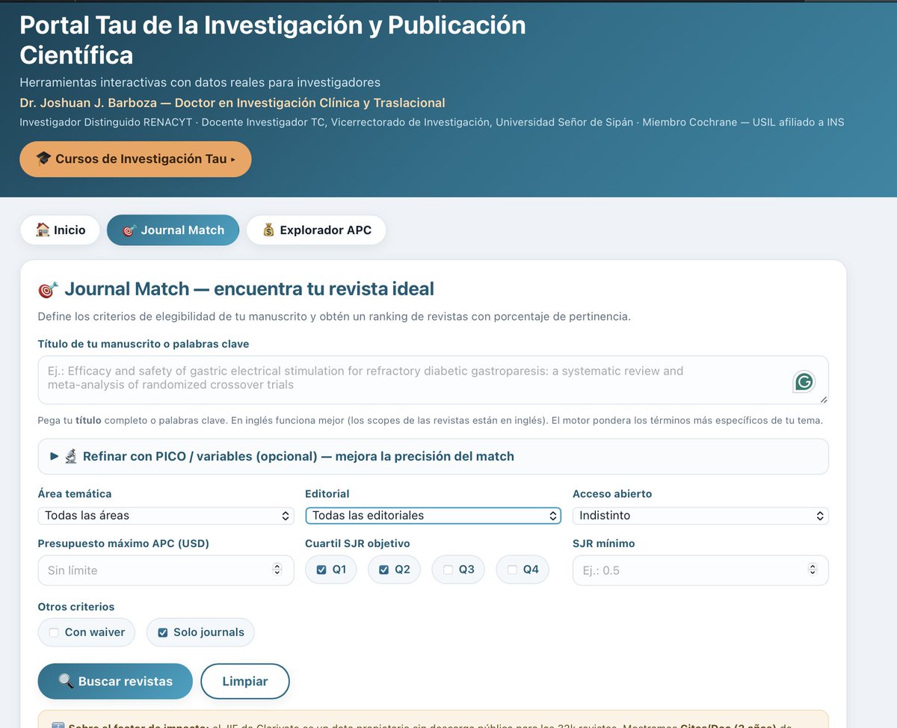
Task: Click the APC budget field's stepper arrows
Action: coord(277,570)
